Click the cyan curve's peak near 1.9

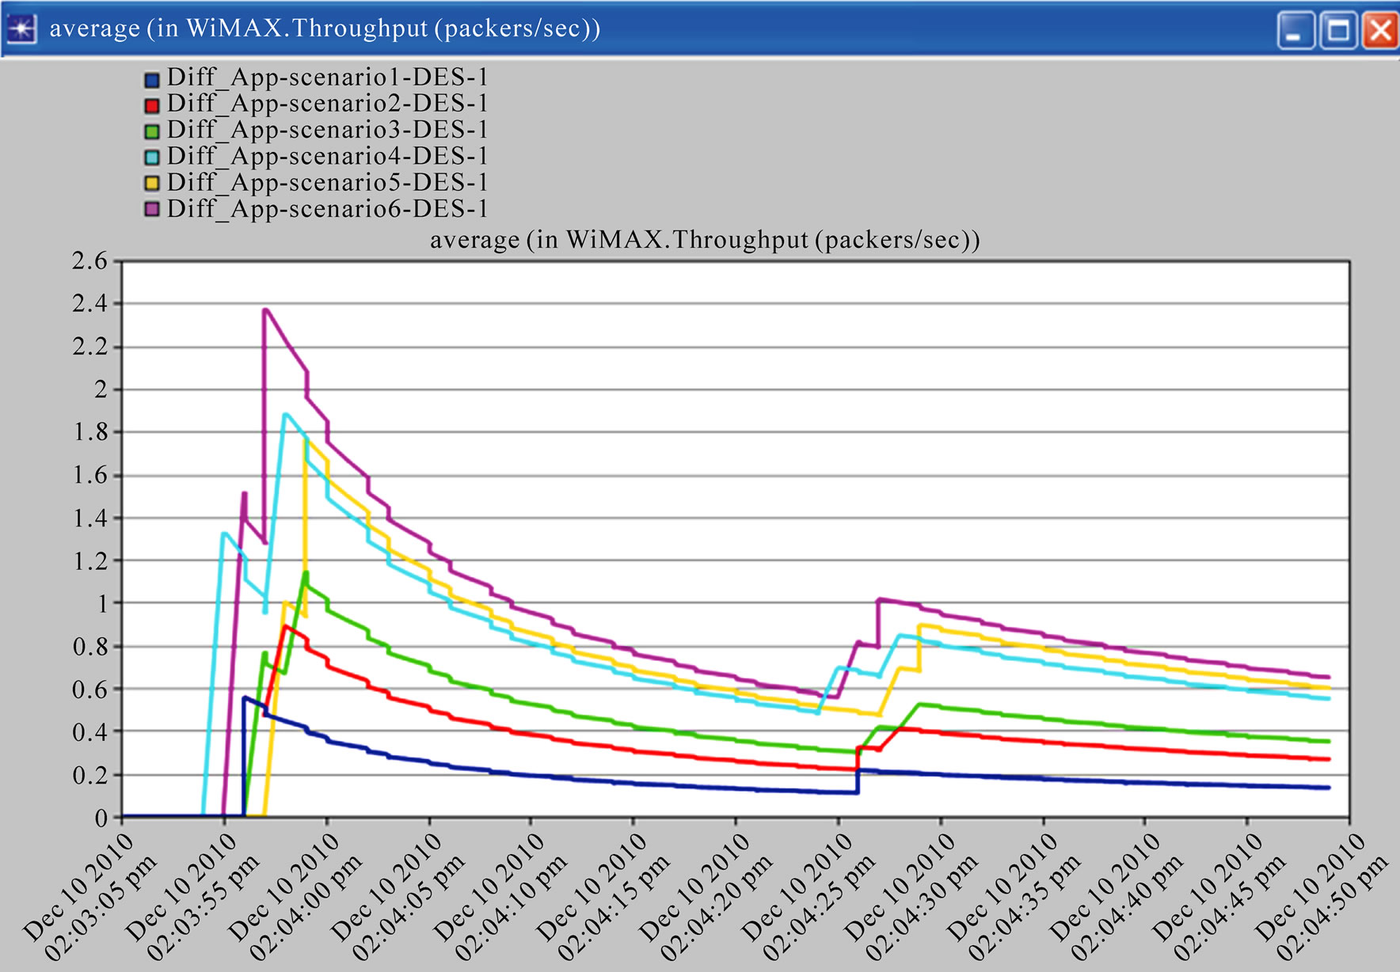click(x=285, y=414)
